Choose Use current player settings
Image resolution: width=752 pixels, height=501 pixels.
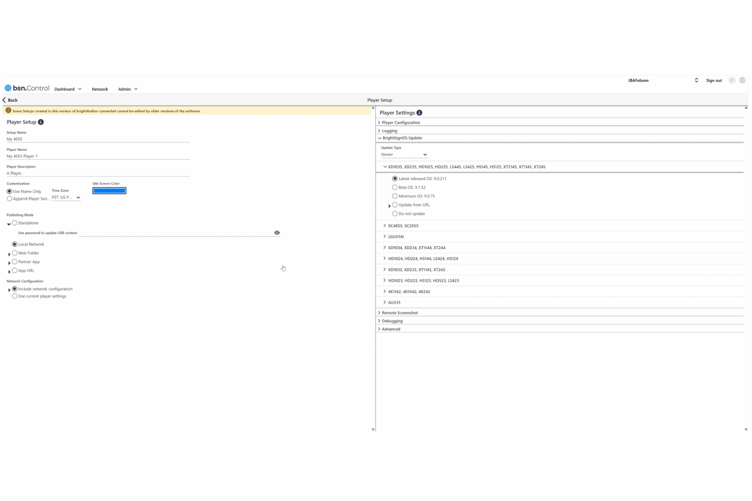tap(15, 296)
